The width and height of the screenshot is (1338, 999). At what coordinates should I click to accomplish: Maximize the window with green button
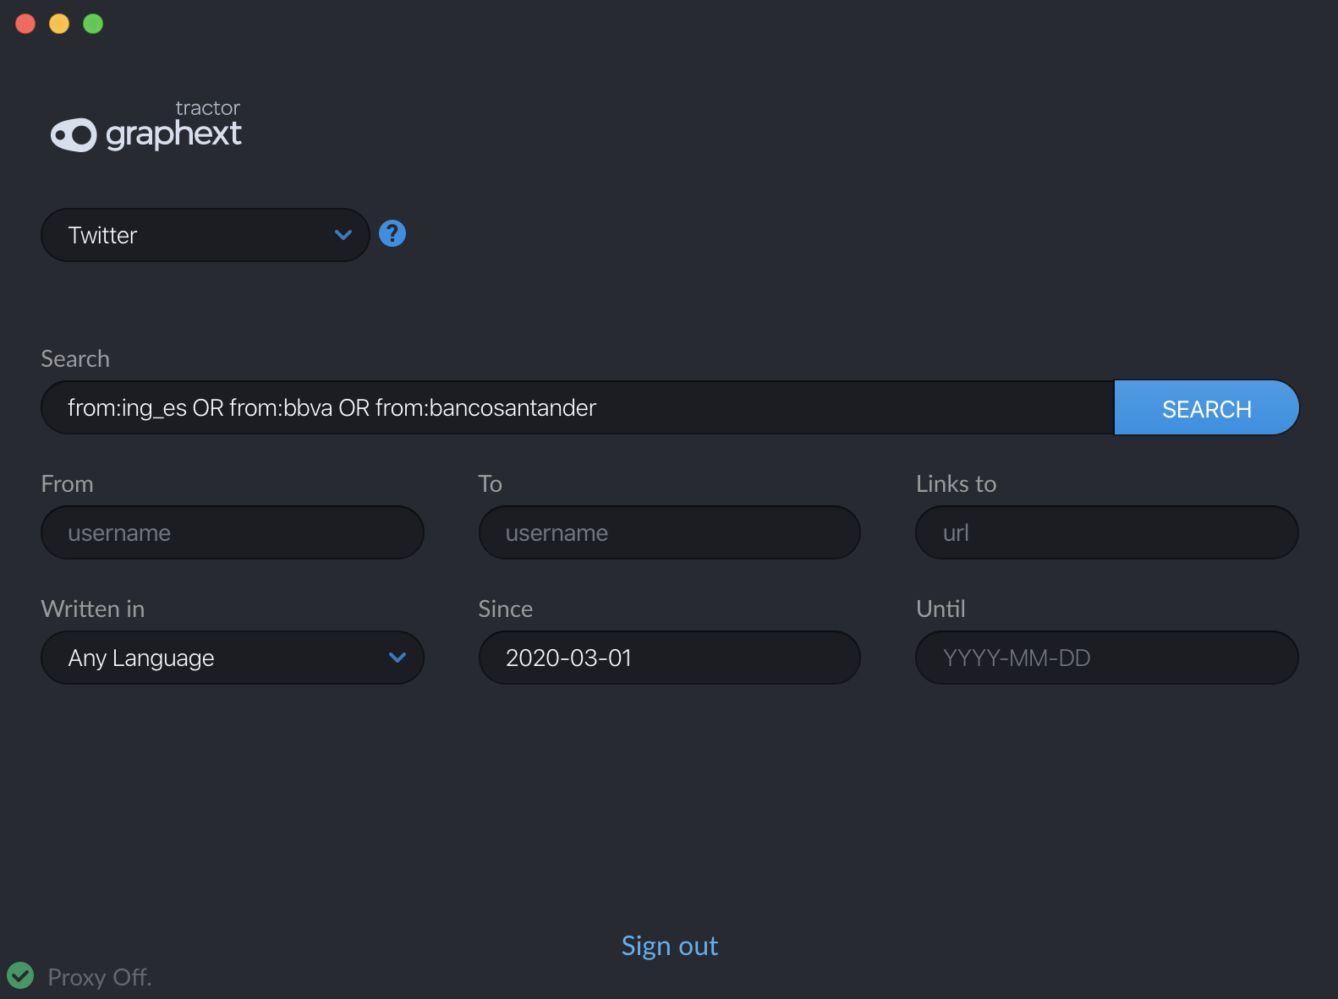pos(93,24)
